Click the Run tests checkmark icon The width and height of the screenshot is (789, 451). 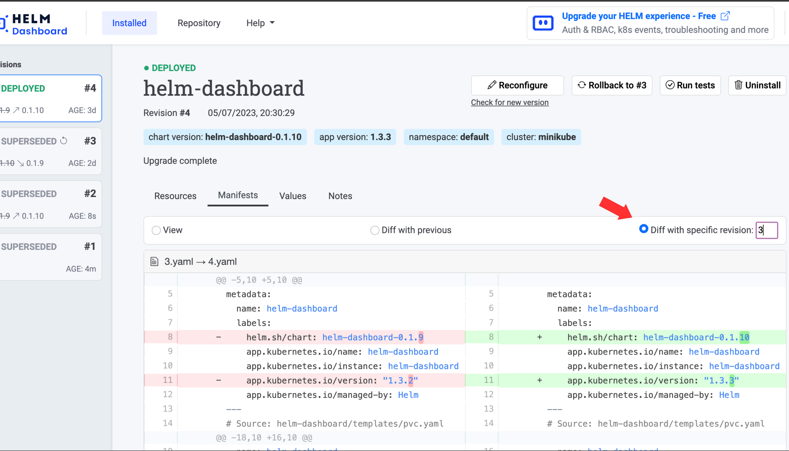(670, 85)
